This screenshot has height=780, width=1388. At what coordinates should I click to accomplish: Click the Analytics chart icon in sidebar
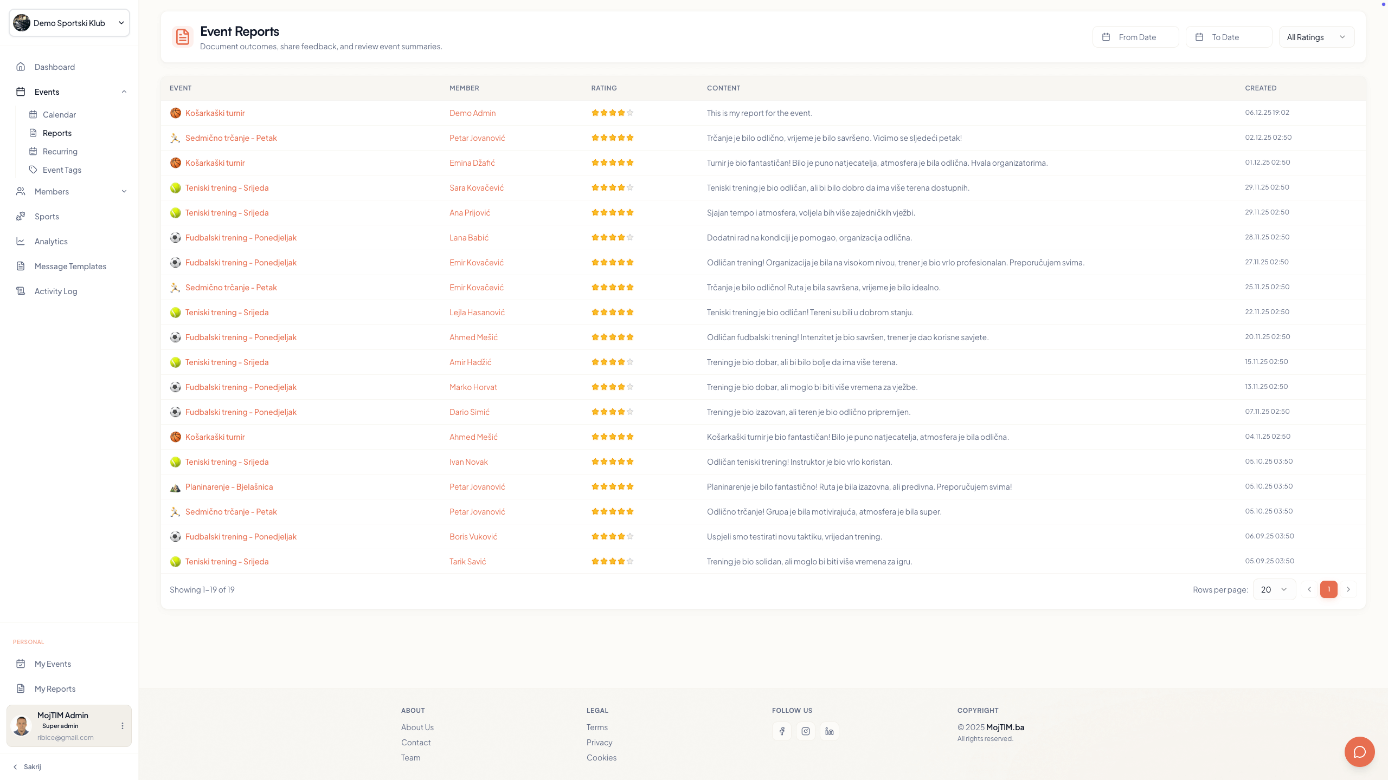point(21,242)
